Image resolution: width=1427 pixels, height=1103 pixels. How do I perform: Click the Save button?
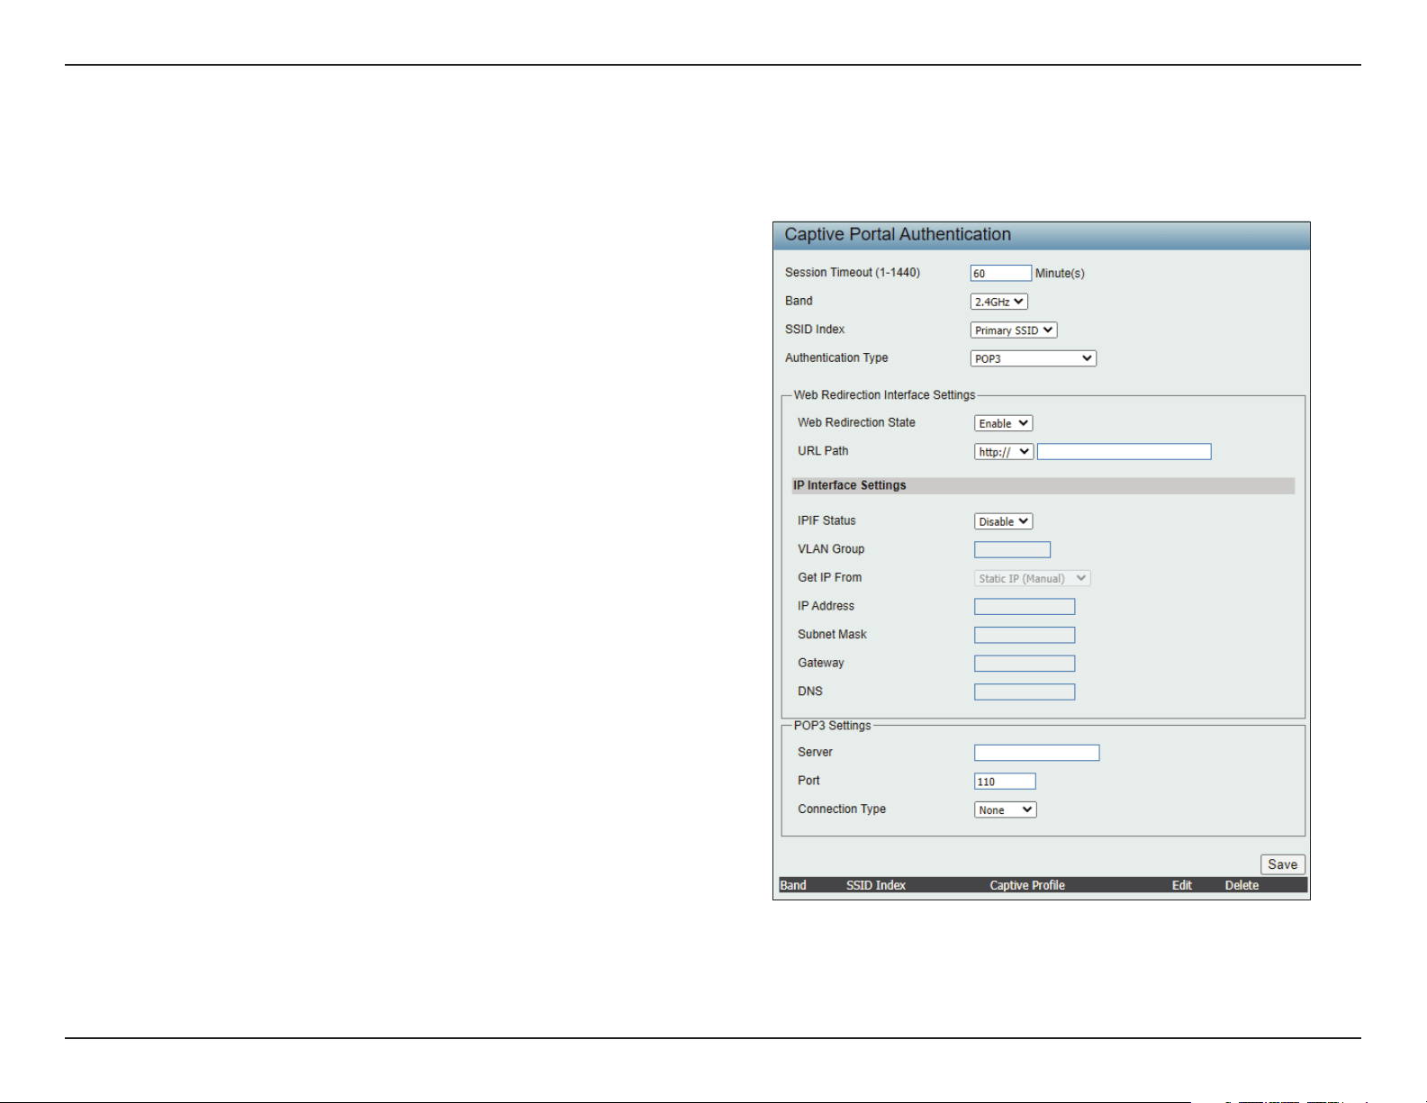(1282, 864)
